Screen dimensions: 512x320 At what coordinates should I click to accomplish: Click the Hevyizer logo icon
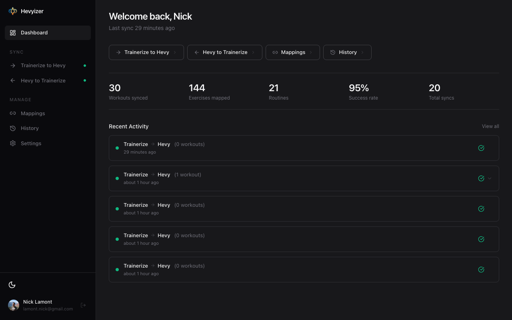(12, 11)
